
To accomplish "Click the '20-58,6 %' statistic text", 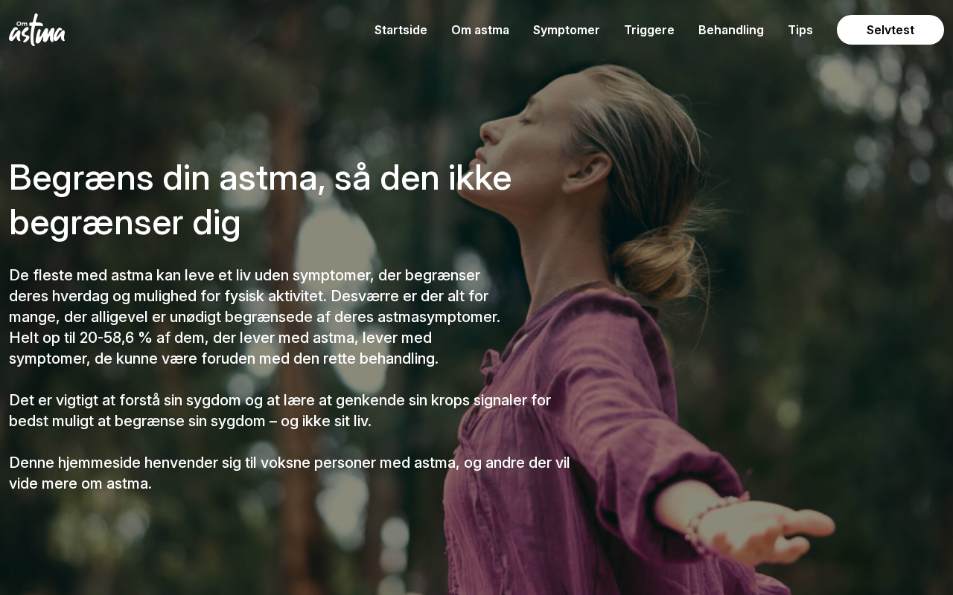I will point(115,338).
